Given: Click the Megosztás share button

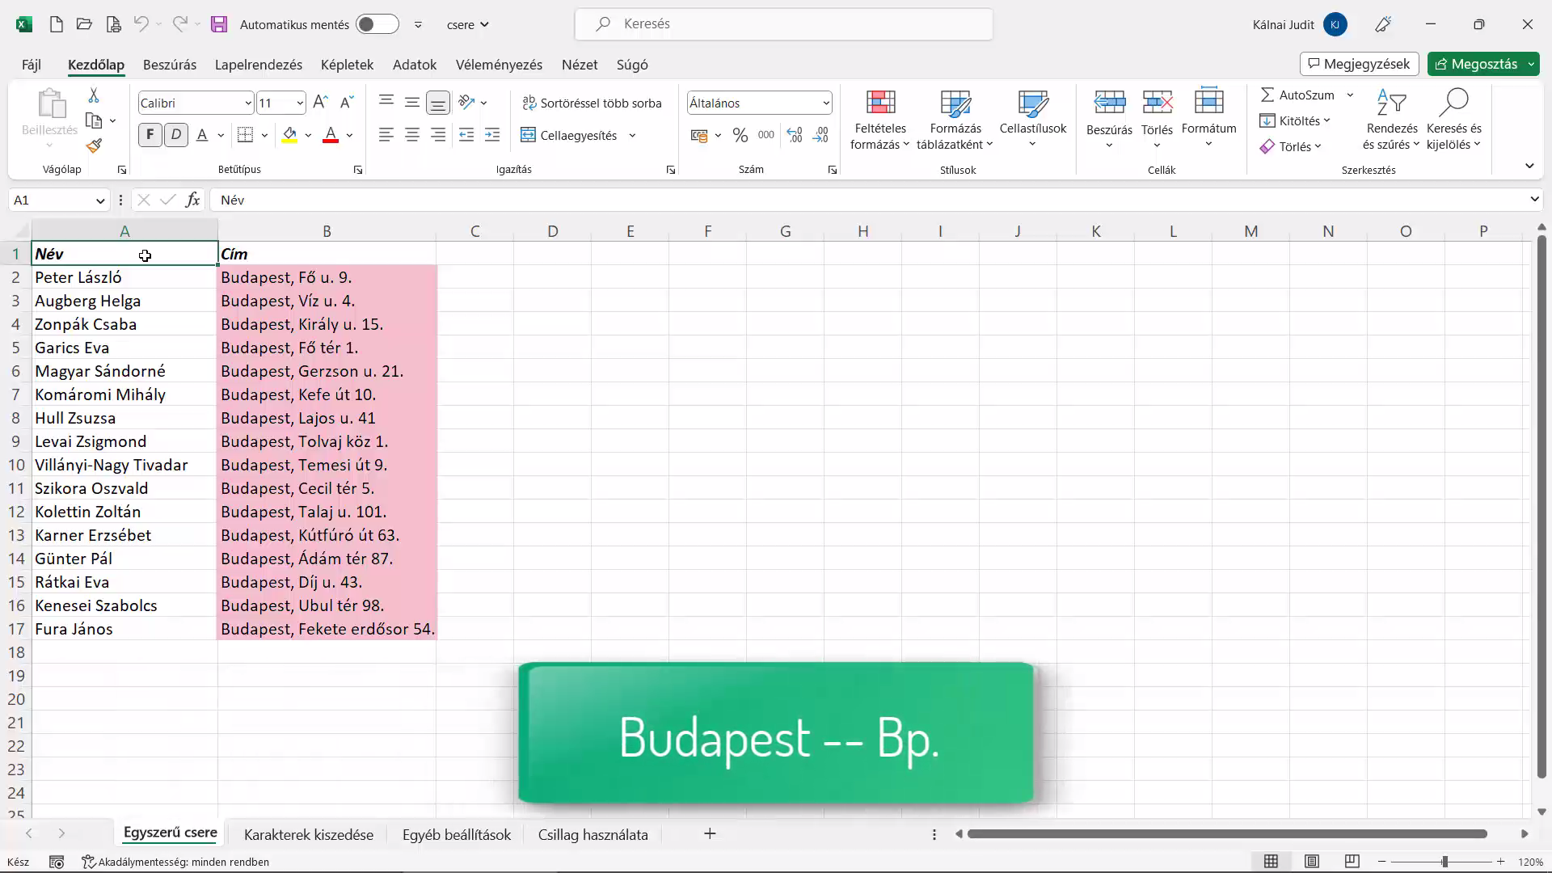Looking at the screenshot, I should tap(1475, 64).
